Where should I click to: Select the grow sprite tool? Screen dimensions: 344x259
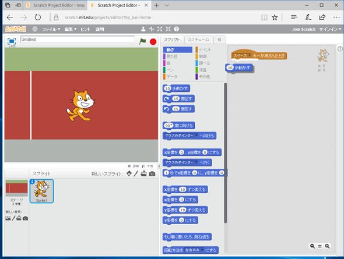pos(160,29)
